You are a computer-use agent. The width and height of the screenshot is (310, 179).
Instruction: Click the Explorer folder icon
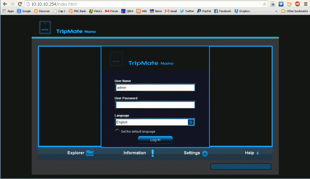[90, 153]
